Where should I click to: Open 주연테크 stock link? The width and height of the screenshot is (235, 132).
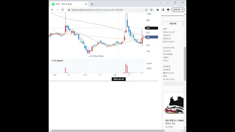click(x=167, y=66)
